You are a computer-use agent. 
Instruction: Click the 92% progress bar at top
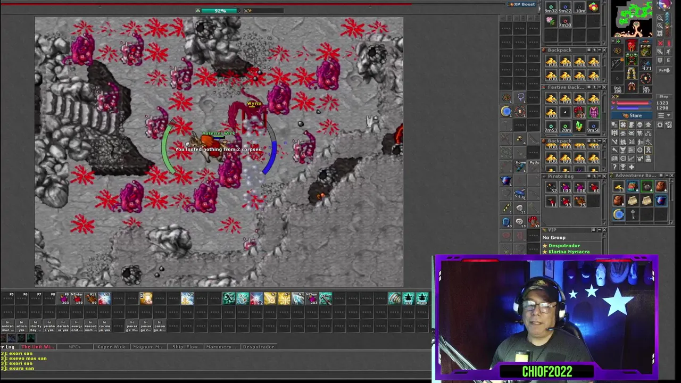220,11
